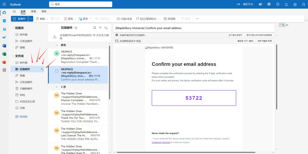Screen dimensions: 308x154
Task: Expand the ribbon chevron at right edge
Action: (x=306, y=20)
